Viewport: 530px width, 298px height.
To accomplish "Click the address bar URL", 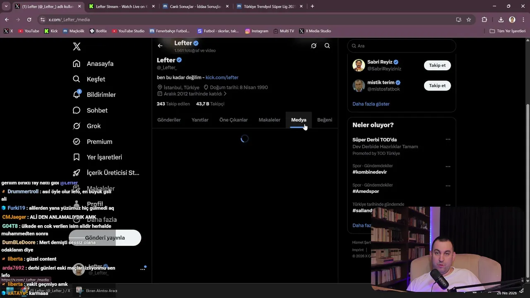I will (69, 19).
